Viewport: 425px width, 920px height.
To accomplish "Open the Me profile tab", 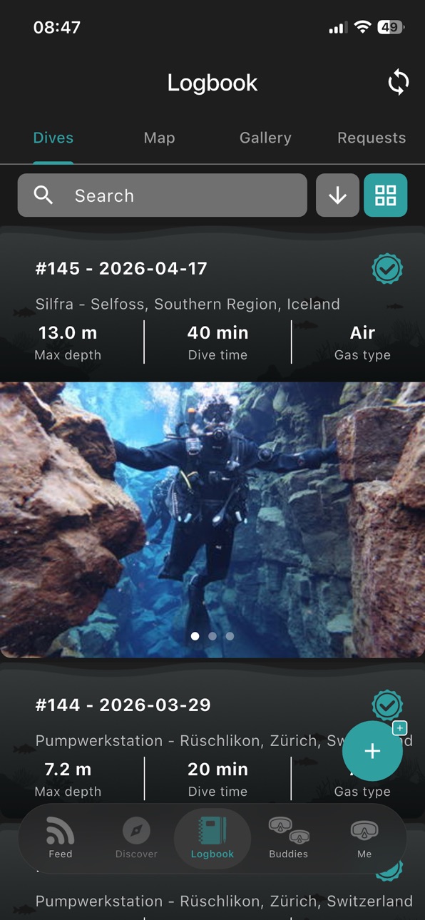I will pos(364,838).
